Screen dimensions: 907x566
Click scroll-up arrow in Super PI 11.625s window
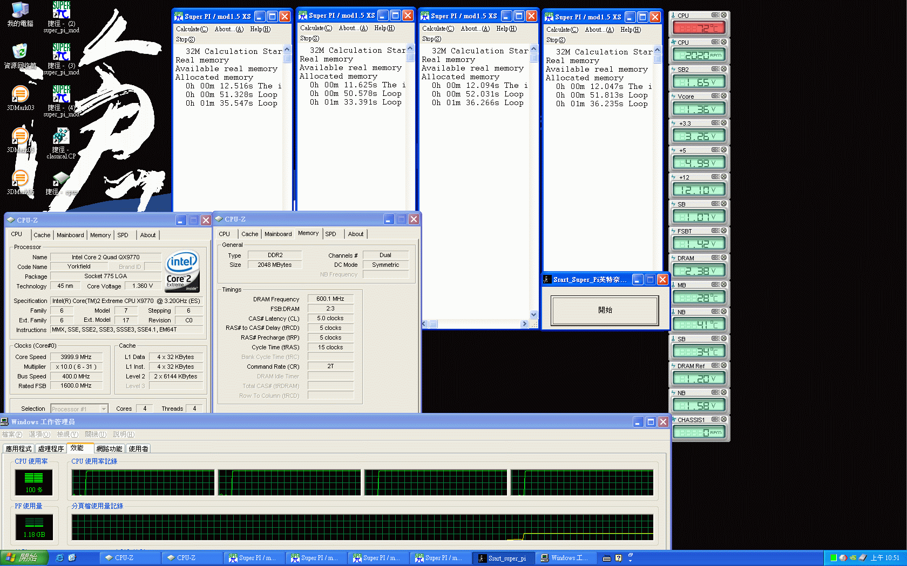410,48
